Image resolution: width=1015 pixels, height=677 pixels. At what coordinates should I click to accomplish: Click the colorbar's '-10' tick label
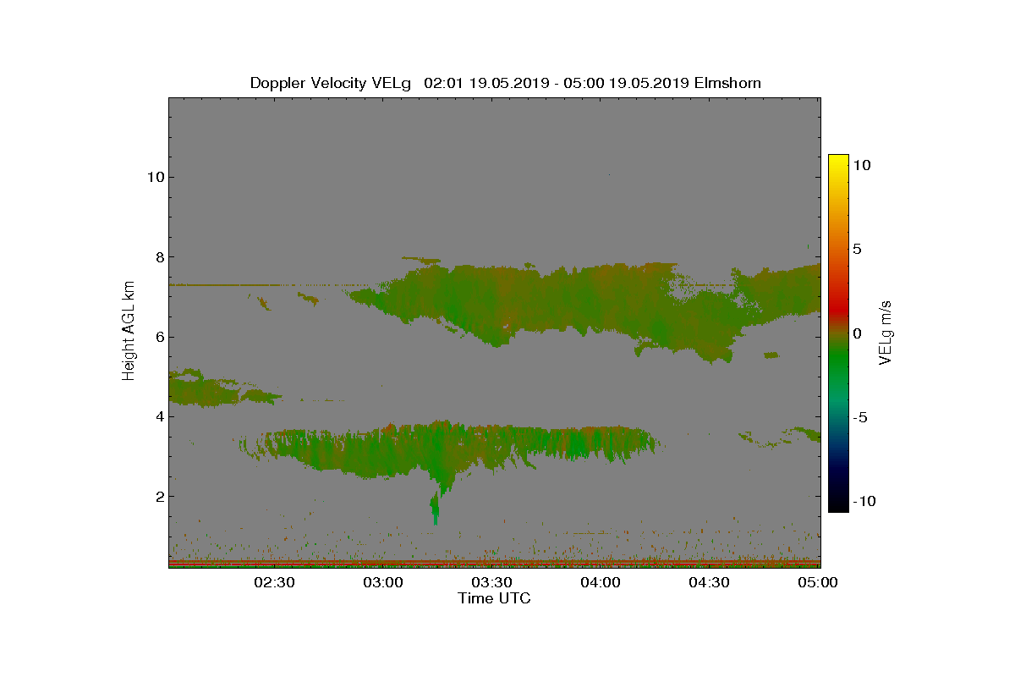(864, 501)
